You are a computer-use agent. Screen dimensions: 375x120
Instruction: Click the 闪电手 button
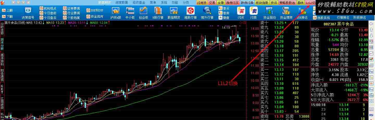click(x=202, y=3)
